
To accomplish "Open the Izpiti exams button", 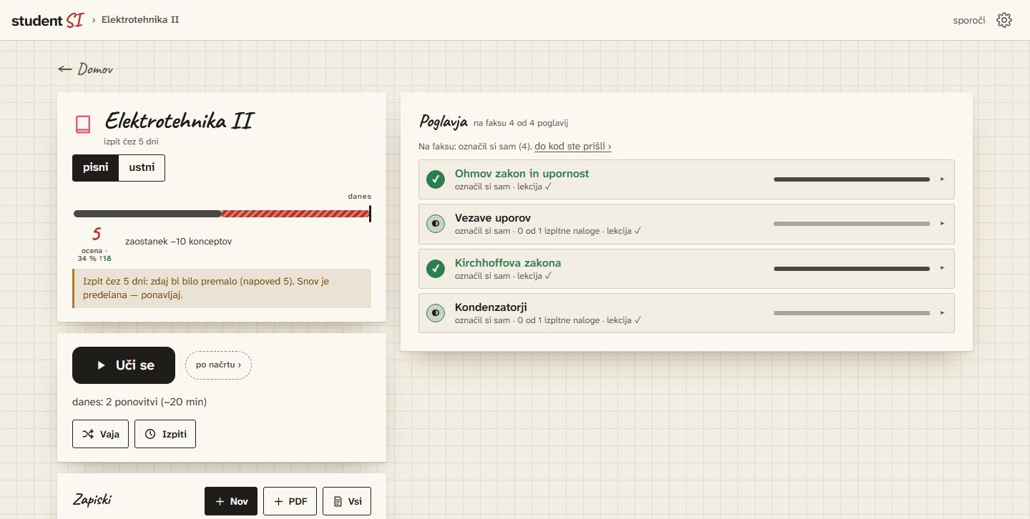I will [x=165, y=434].
